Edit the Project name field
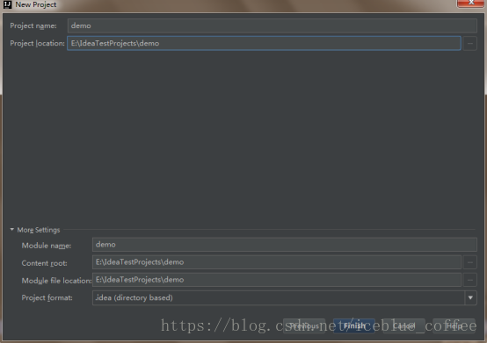Viewport: 487px width, 343px height. (273, 25)
